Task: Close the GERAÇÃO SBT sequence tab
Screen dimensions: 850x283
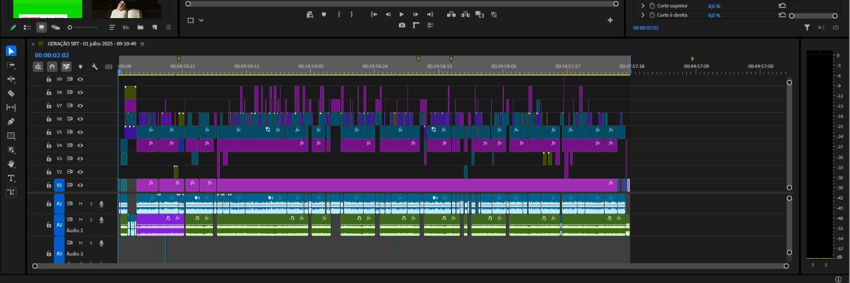Action: (x=33, y=44)
